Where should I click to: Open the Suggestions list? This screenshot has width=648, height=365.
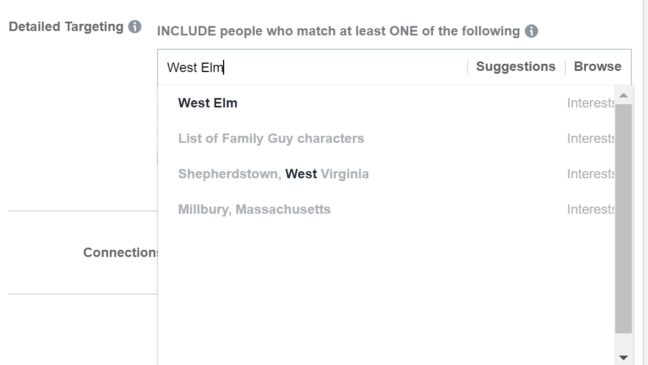515,66
